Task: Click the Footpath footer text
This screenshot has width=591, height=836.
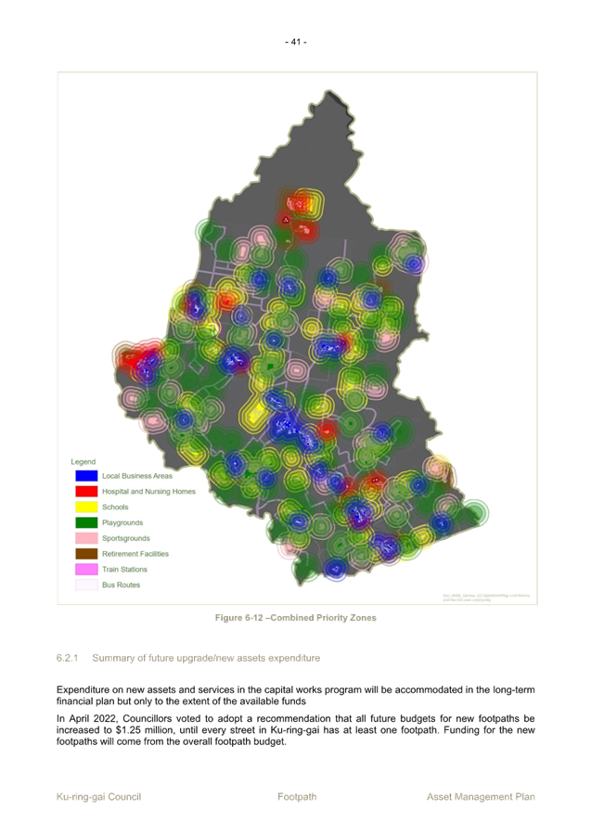Action: (x=297, y=797)
